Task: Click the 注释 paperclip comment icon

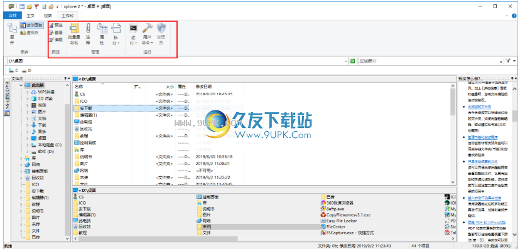Action: pyautogui.click(x=88, y=34)
